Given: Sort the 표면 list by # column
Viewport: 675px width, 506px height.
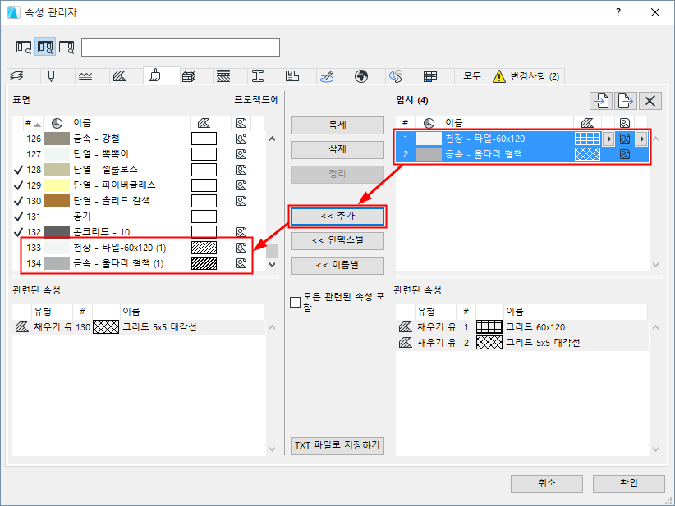Looking at the screenshot, I should pyautogui.click(x=32, y=123).
